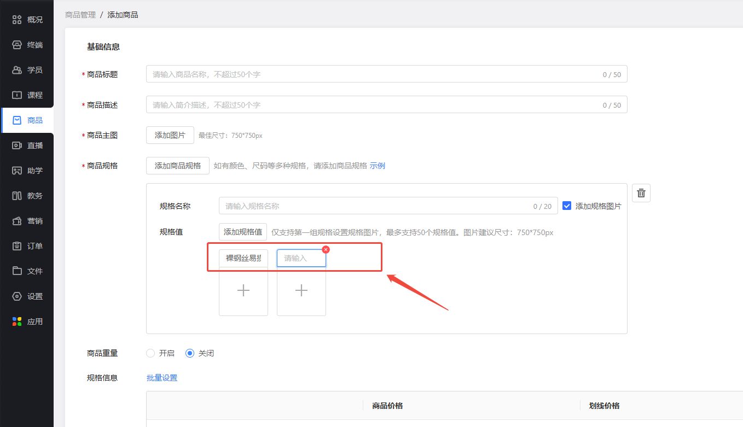Uncheck the 添加规格图片 checkbox
This screenshot has height=427, width=743.
pyautogui.click(x=567, y=206)
